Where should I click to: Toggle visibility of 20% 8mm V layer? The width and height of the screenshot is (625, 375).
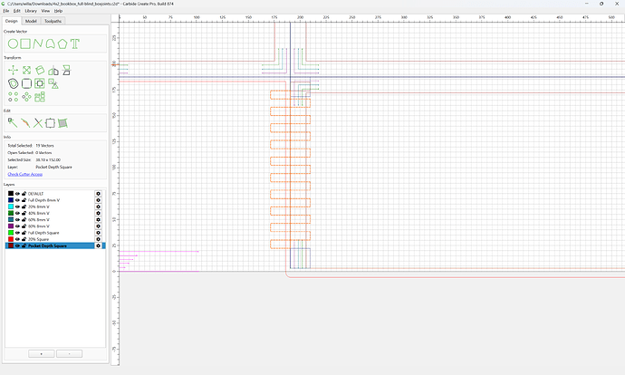coord(17,207)
